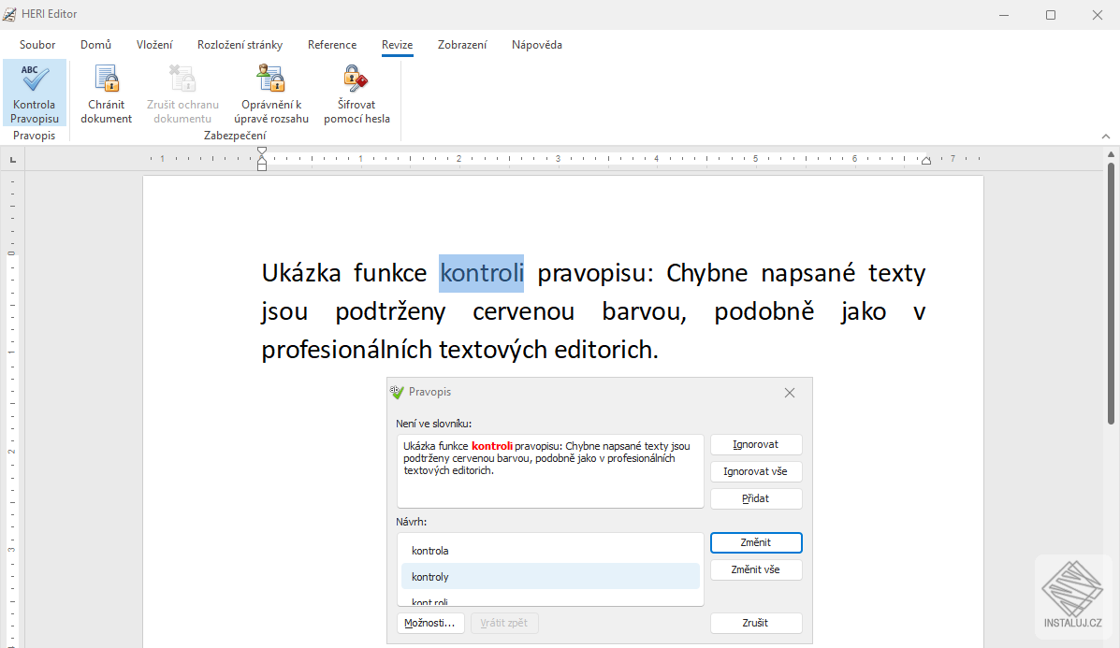Open Oprávnění k úpravě rozsahu
The width and height of the screenshot is (1120, 648).
point(270,93)
